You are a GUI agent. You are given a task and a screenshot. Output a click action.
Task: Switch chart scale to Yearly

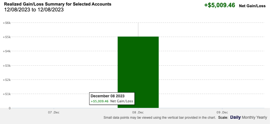click(x=261, y=118)
